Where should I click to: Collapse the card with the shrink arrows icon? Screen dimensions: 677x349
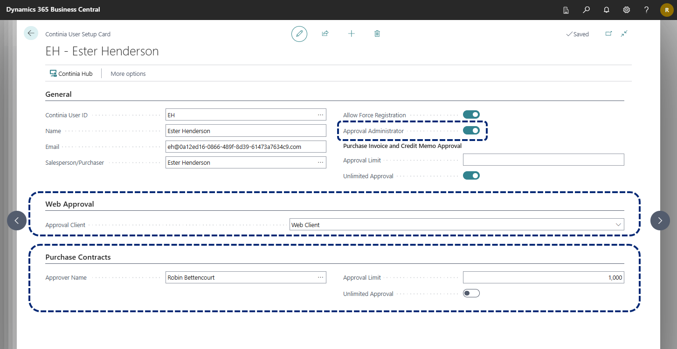(x=624, y=34)
